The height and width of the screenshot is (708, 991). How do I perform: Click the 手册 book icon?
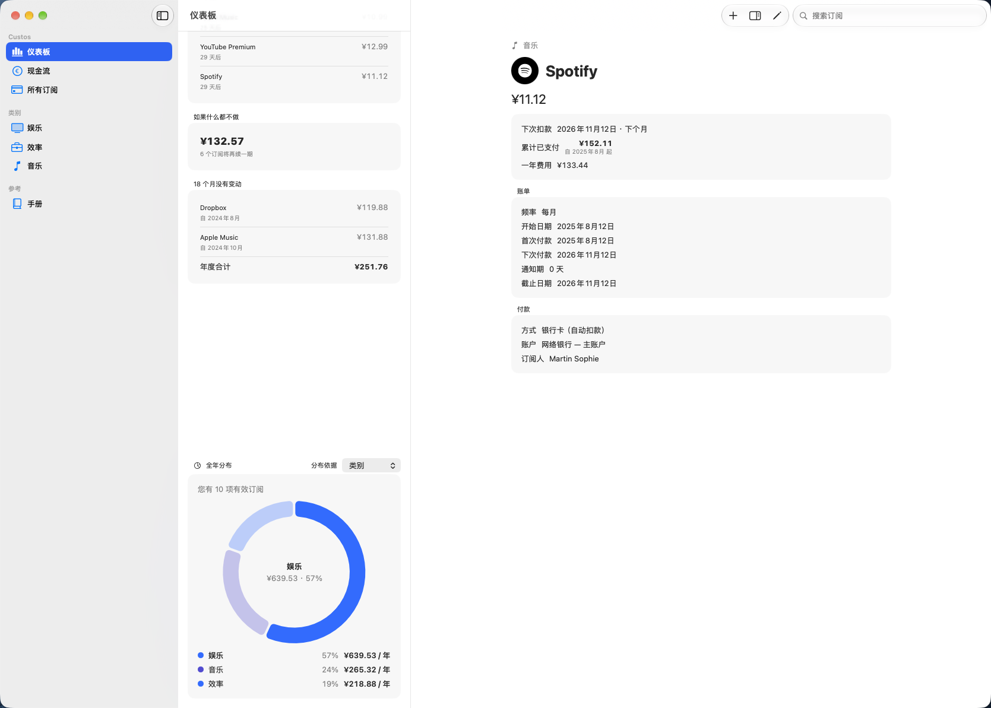pos(17,204)
